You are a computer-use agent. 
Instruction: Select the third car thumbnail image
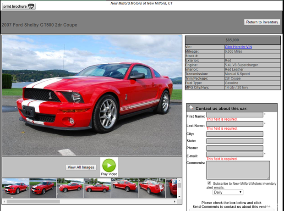point(70,188)
